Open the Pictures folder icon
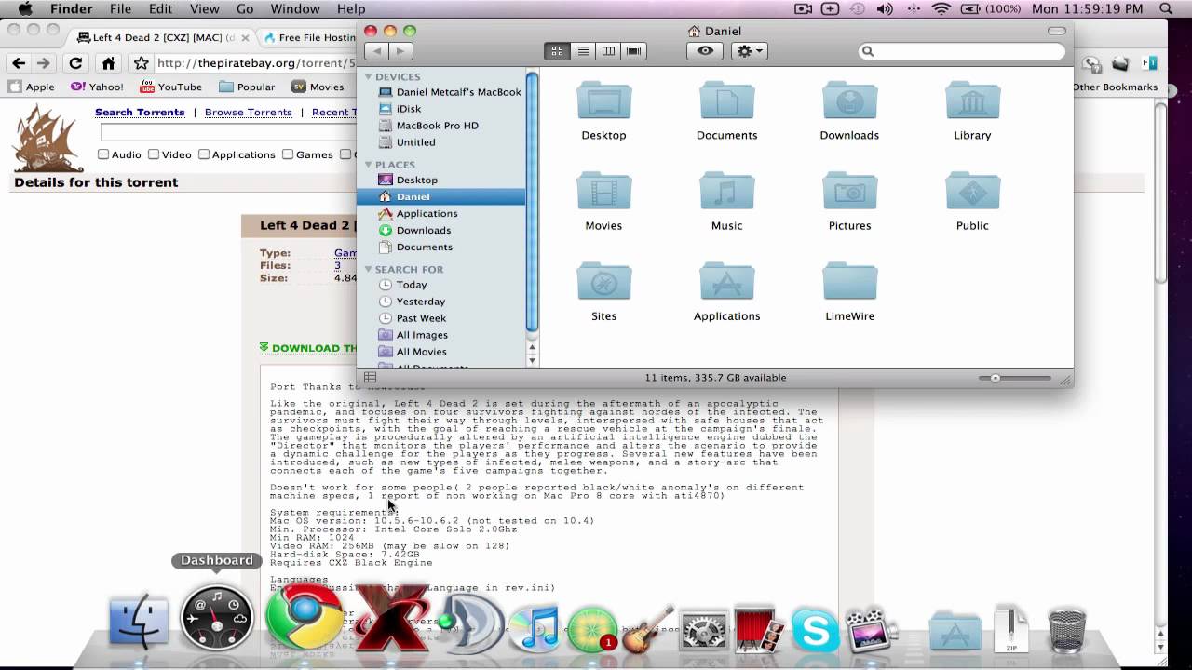This screenshot has width=1192, height=670. pyautogui.click(x=849, y=191)
